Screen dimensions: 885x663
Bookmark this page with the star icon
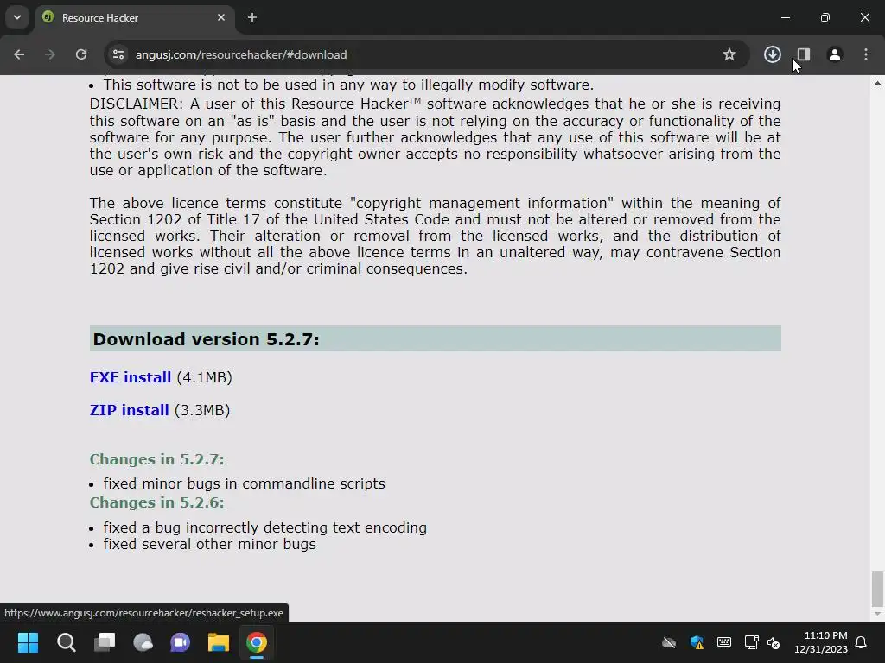click(x=729, y=54)
